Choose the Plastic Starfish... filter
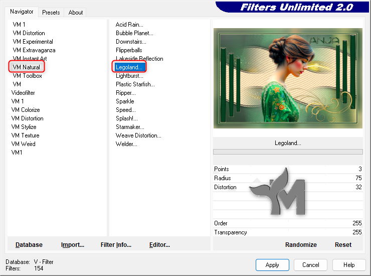The height and width of the screenshot is (276, 371). 135,84
